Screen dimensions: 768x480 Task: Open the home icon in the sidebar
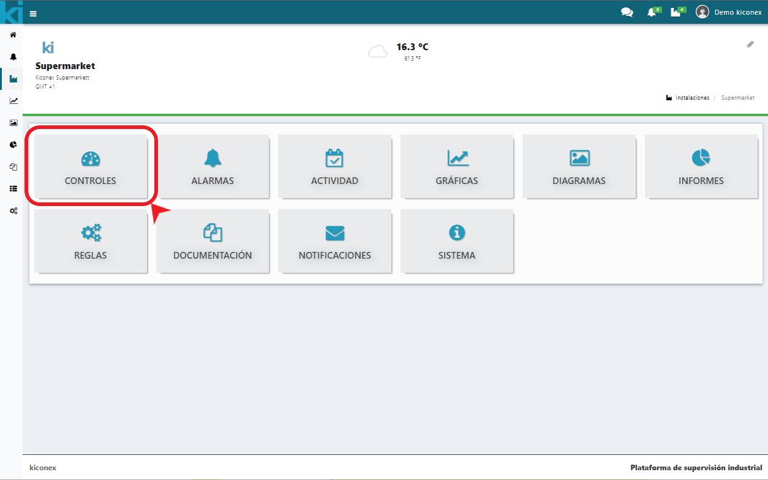(x=13, y=35)
